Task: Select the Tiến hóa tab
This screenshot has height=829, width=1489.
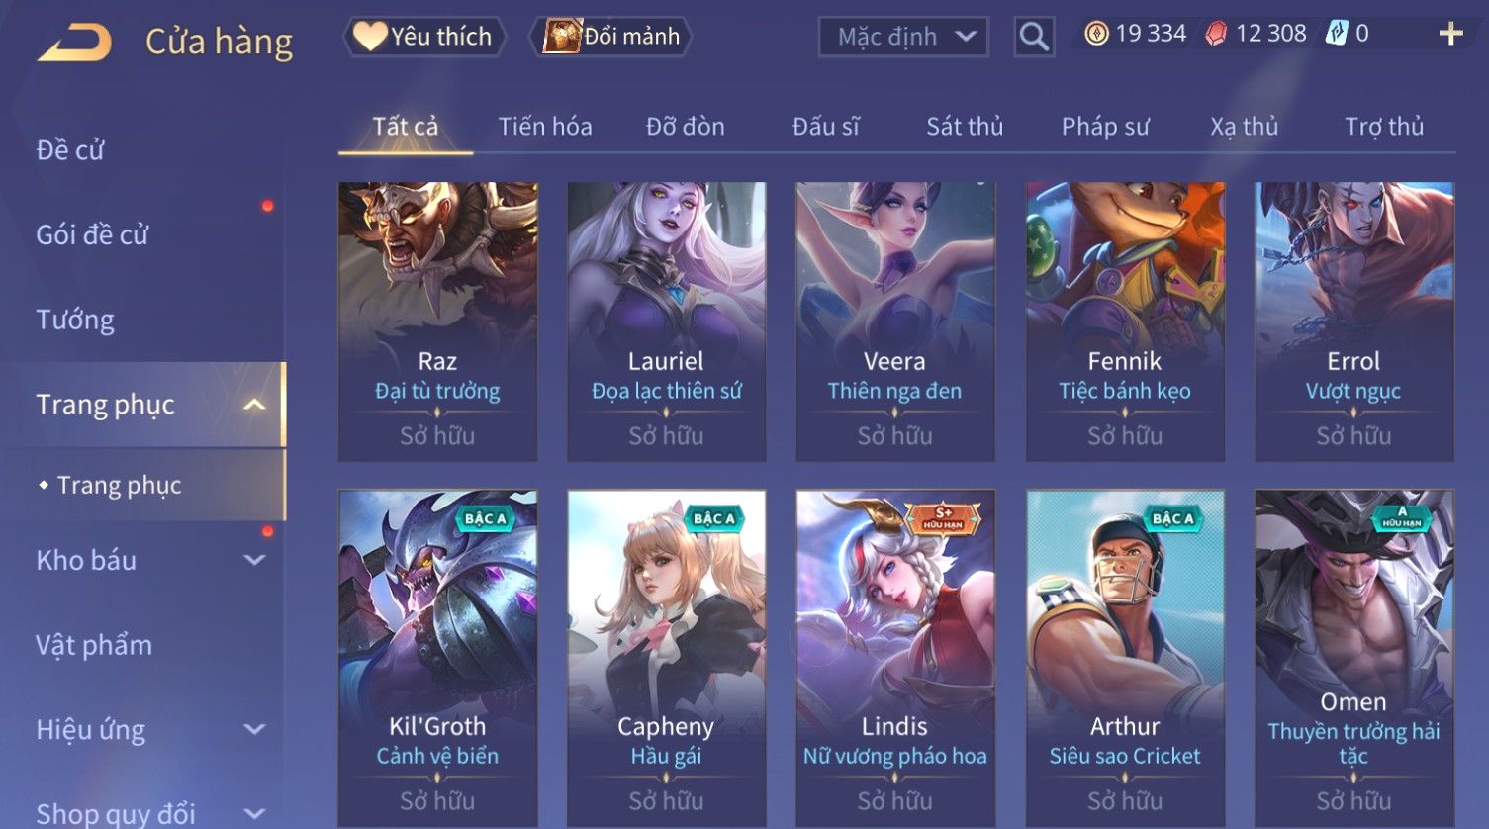Action: (x=545, y=127)
